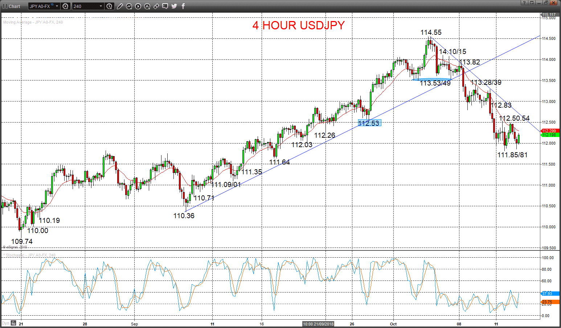561x328 pixels.
Task: Share chart via Facebook icon
Action: (183, 6)
